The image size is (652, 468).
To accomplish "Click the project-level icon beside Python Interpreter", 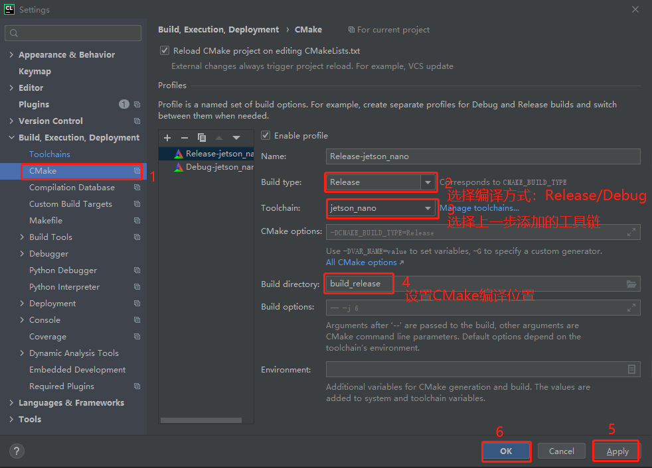I will coord(137,287).
